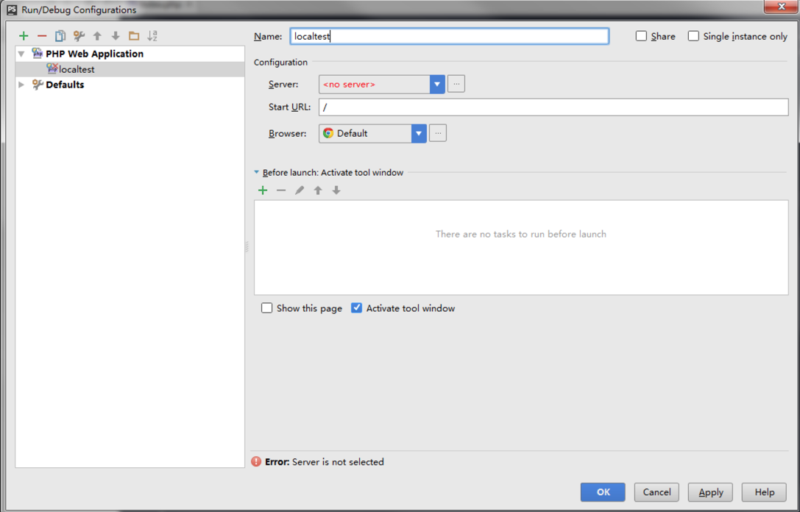800x512 pixels.
Task: Edit the before launch task pencil
Action: tap(300, 191)
